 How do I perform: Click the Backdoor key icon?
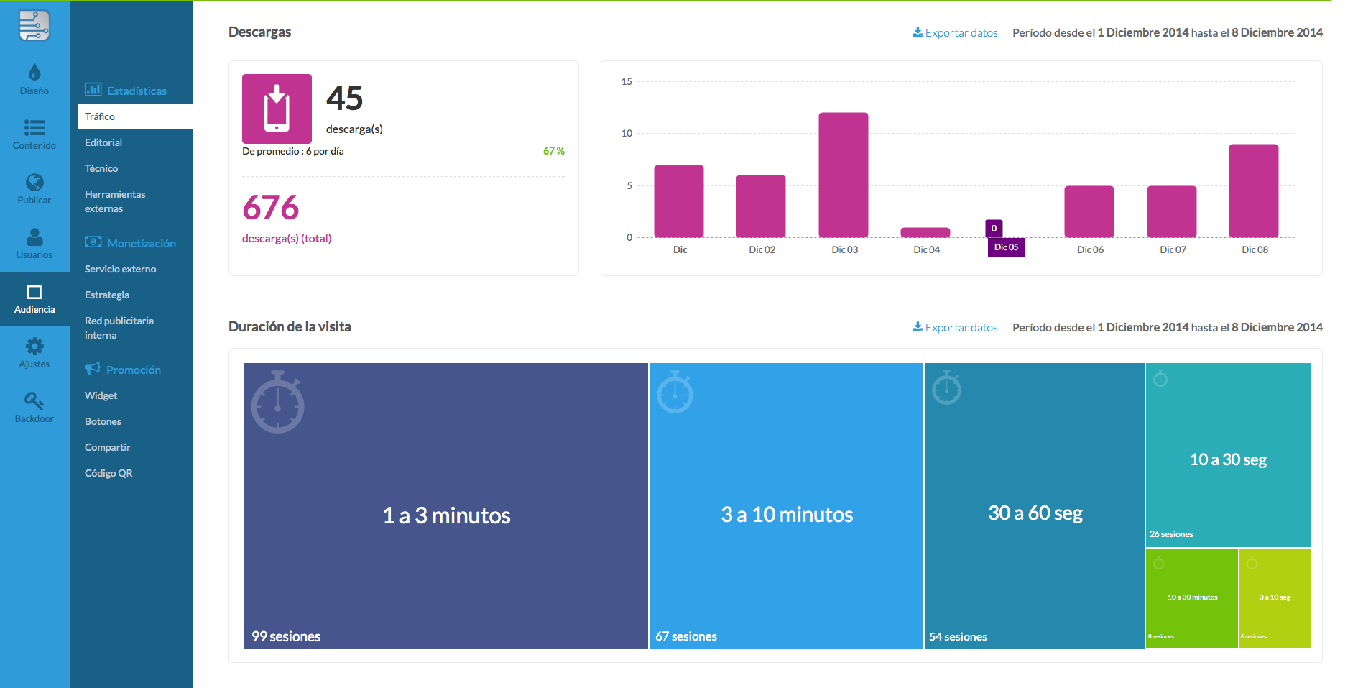(x=34, y=401)
